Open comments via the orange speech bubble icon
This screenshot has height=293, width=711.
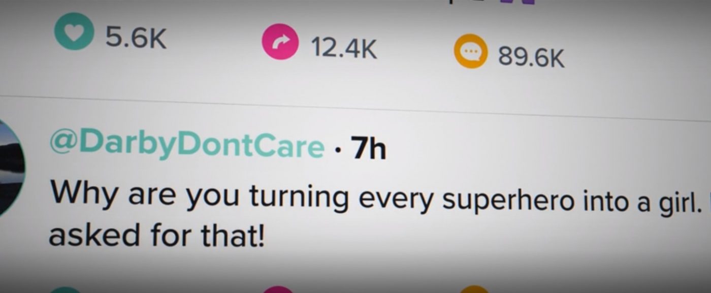point(470,51)
